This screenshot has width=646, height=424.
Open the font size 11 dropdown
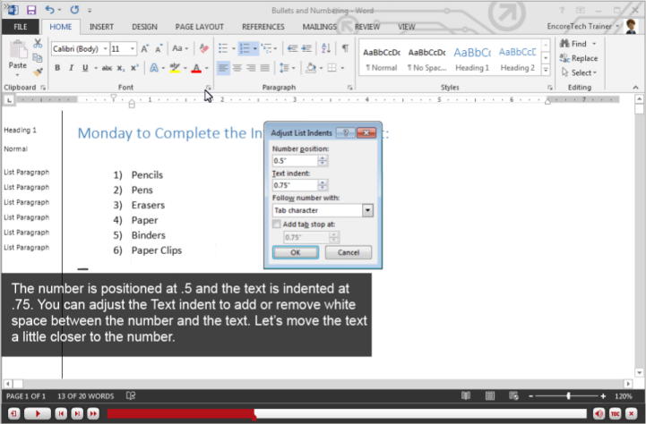point(133,48)
